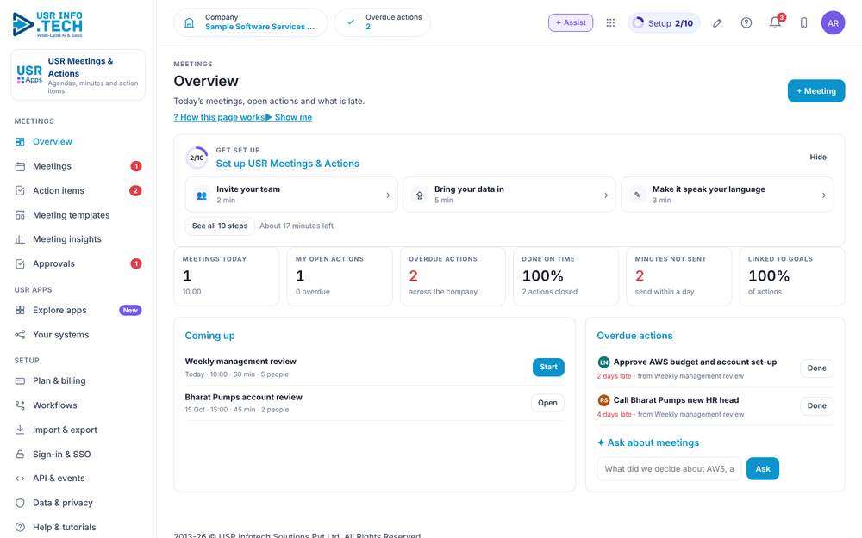
Task: Open the Setup 2/10 progress pill
Action: 664,23
